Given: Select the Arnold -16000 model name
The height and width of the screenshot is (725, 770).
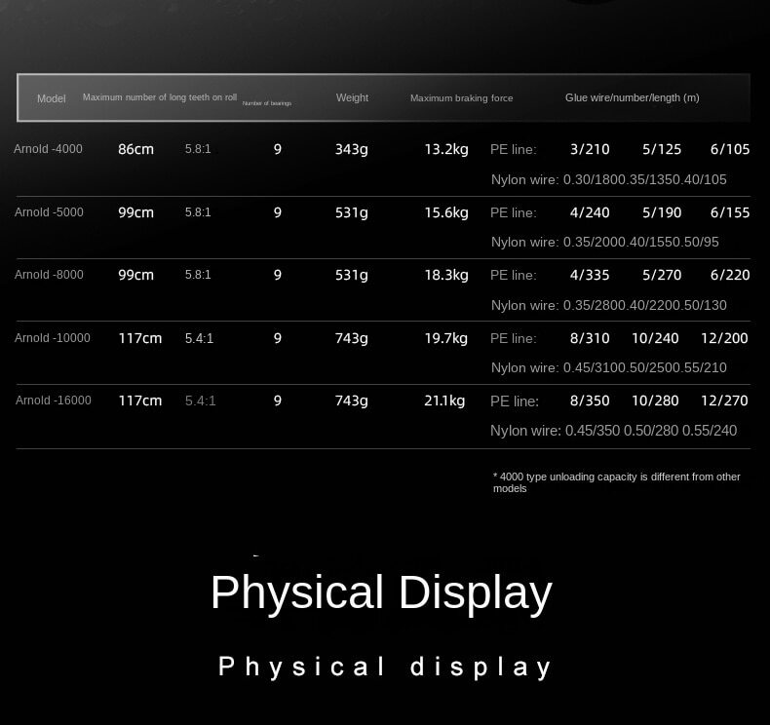Looking at the screenshot, I should click(x=53, y=401).
